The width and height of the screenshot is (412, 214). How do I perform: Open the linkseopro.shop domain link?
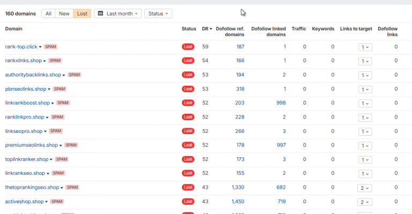click(x=24, y=131)
